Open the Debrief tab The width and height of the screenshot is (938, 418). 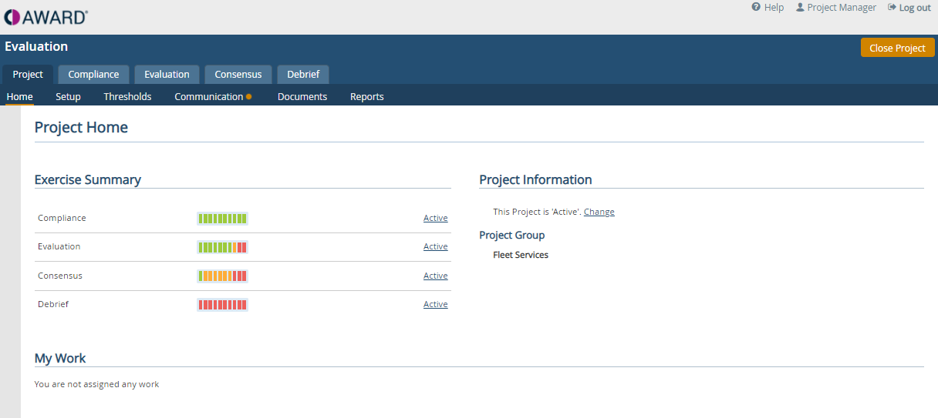pos(303,75)
